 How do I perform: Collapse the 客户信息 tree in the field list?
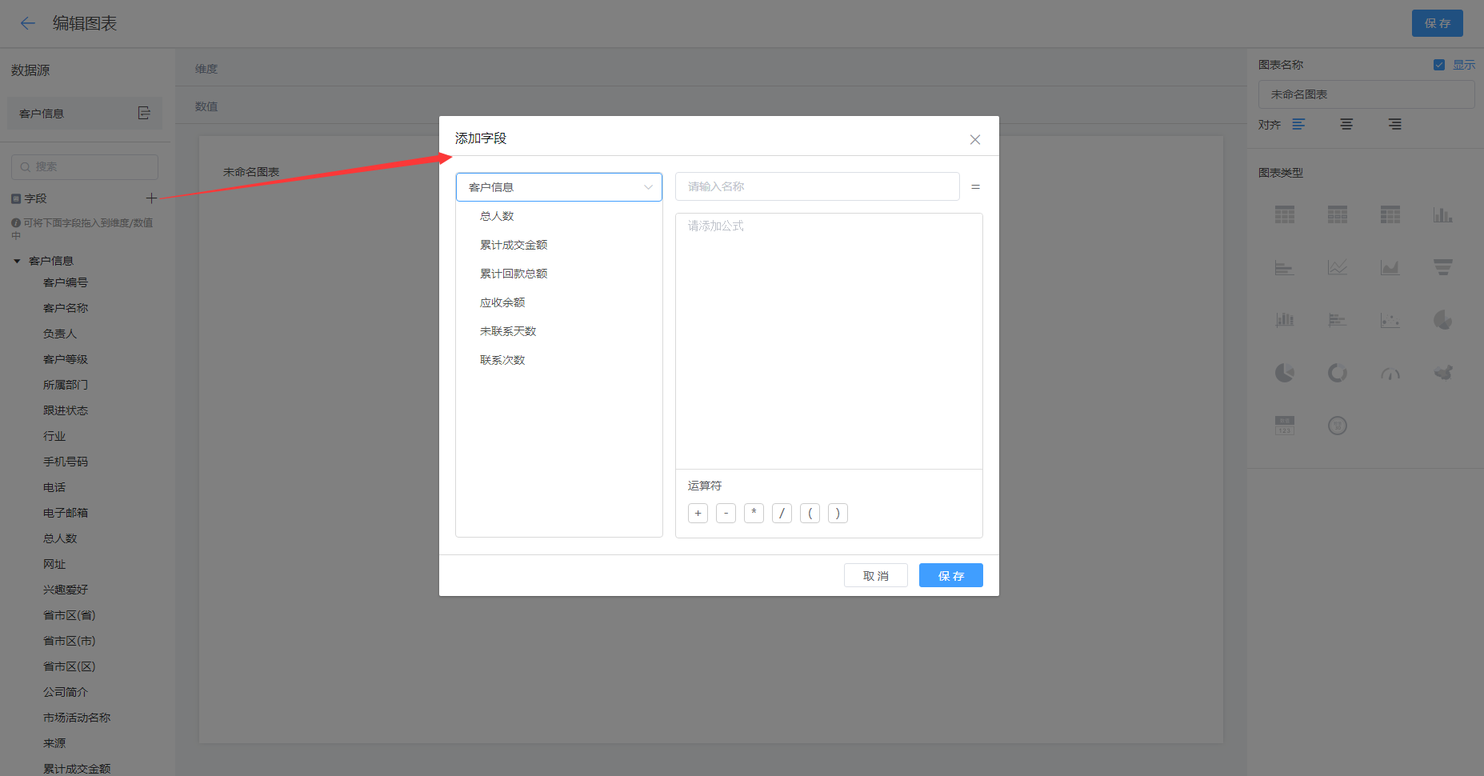(17, 261)
